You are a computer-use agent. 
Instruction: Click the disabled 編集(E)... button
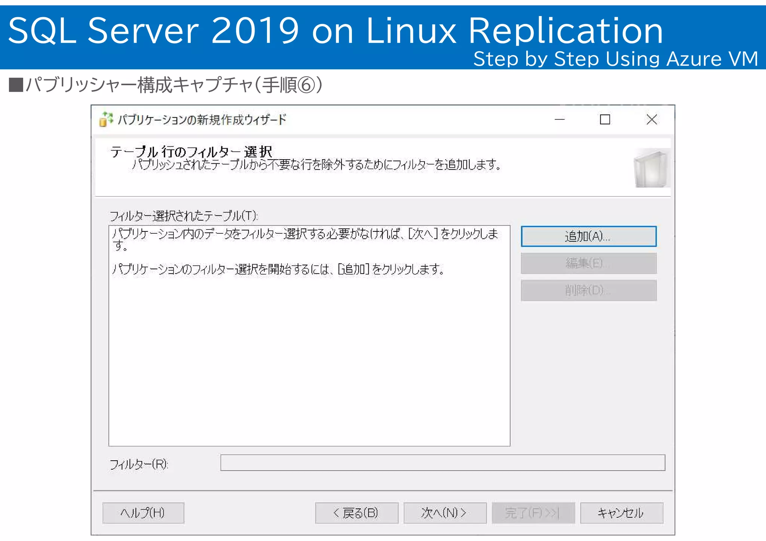pos(589,263)
